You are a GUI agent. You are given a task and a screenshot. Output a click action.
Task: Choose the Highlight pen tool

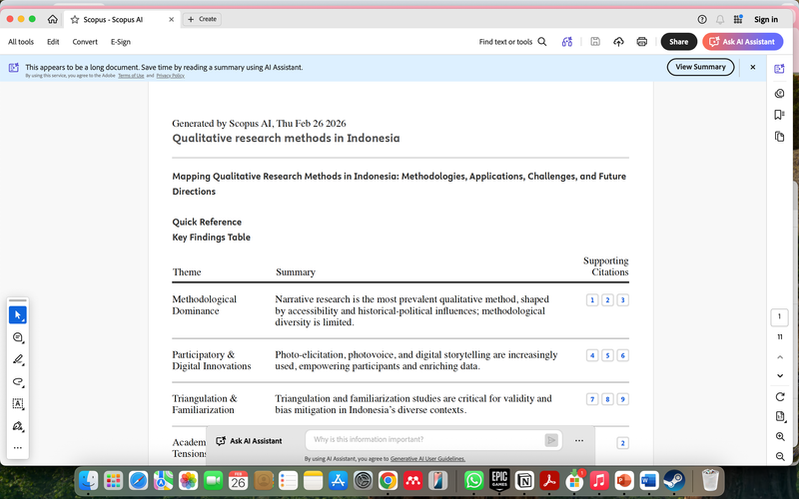coord(18,360)
